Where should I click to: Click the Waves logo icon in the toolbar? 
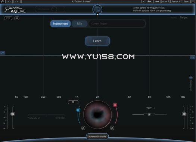2,1
